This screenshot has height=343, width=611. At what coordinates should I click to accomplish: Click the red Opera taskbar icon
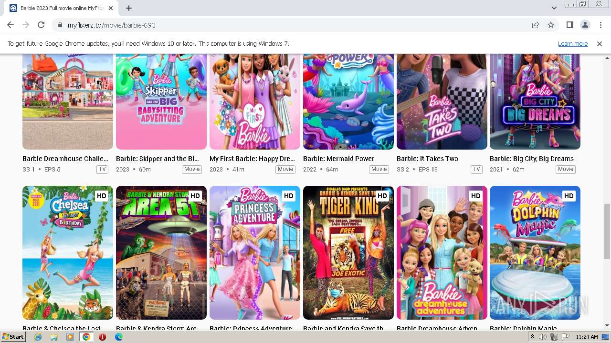pyautogui.click(x=102, y=337)
